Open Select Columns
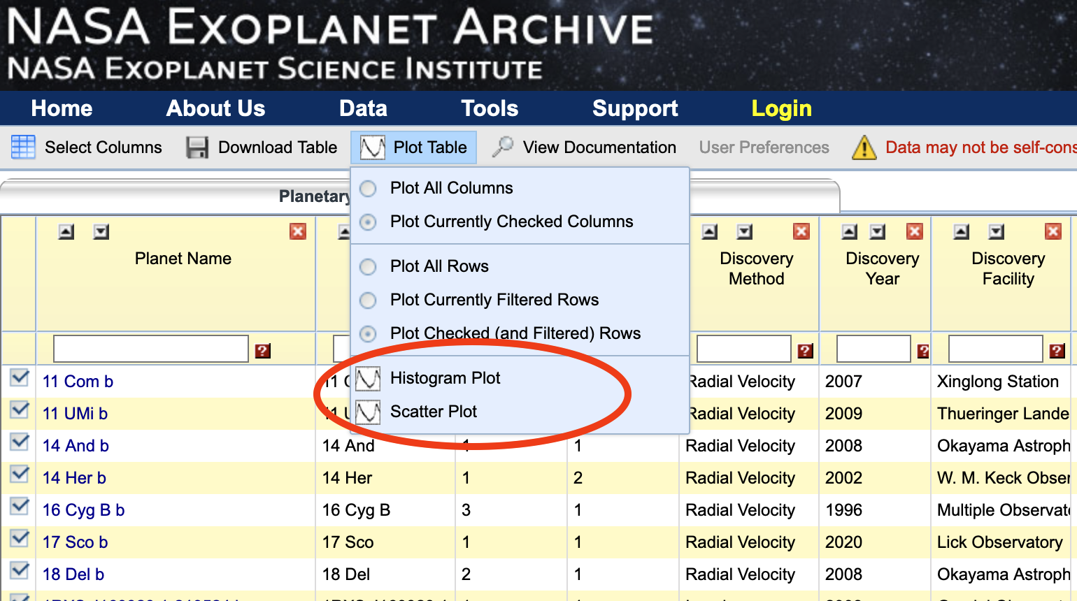The height and width of the screenshot is (601, 1077). coord(103,147)
